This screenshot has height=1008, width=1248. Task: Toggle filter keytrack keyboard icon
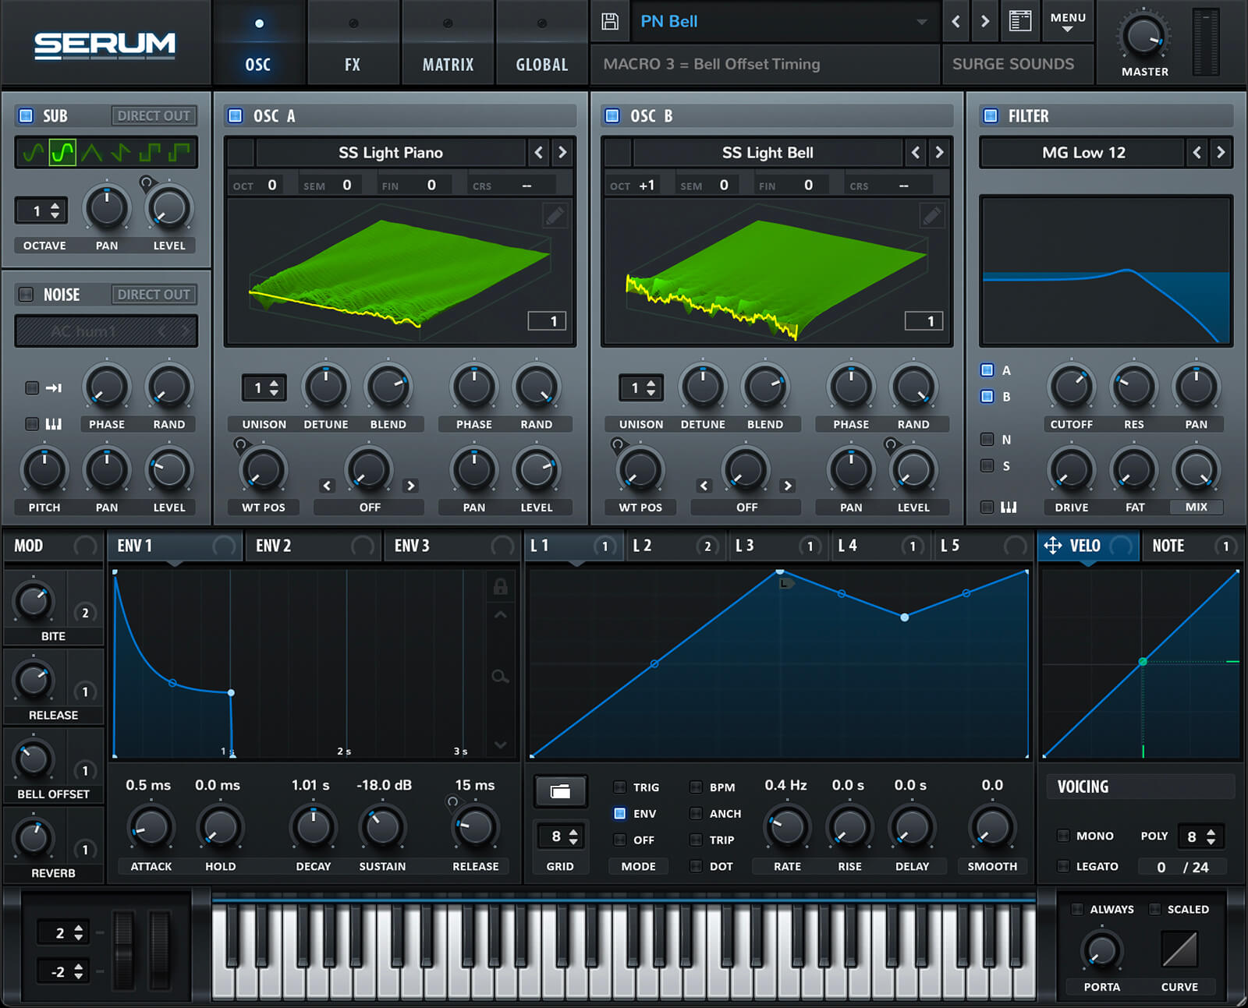[1009, 507]
